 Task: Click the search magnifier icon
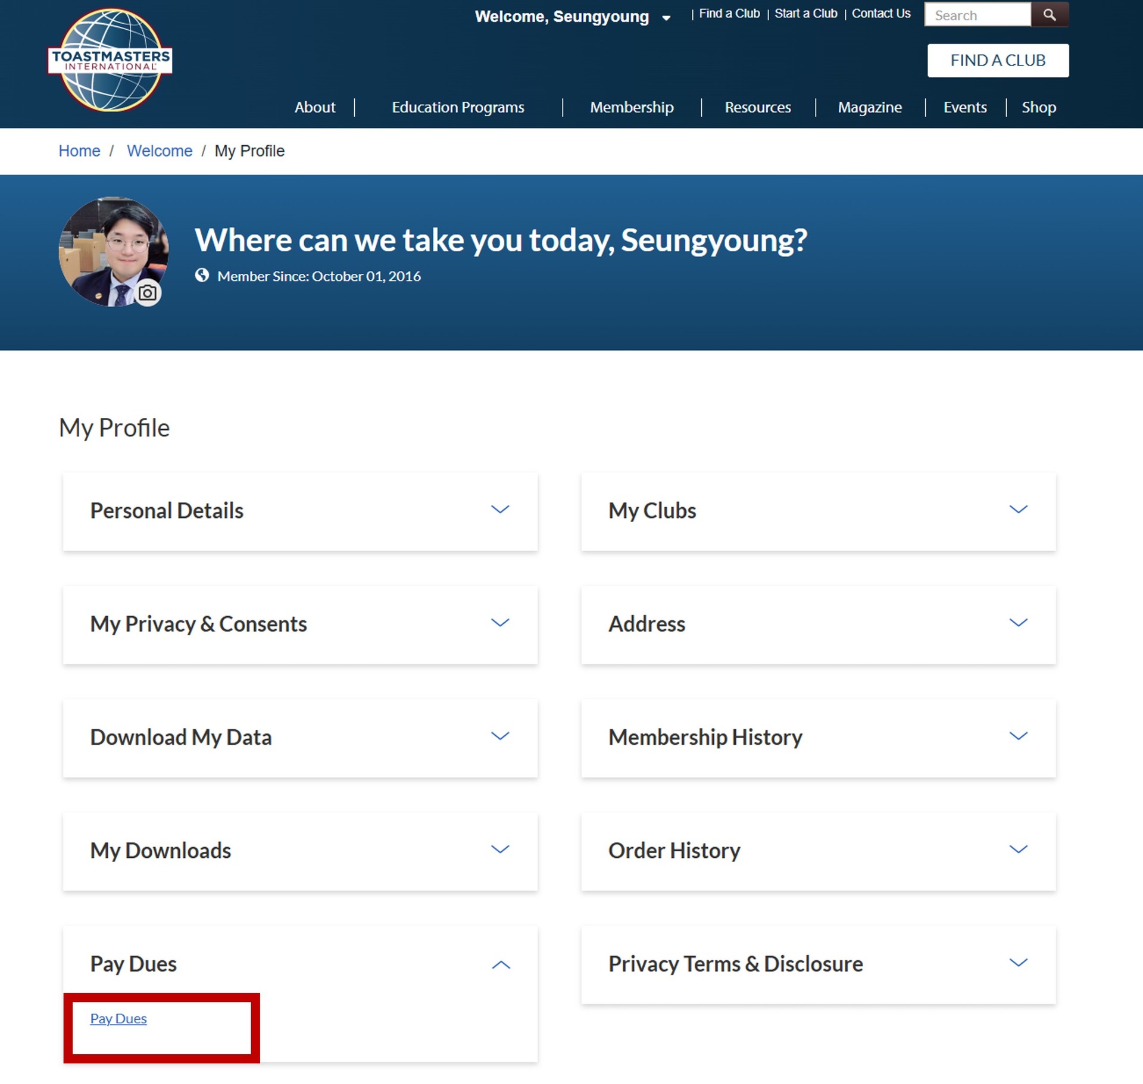(x=1050, y=15)
